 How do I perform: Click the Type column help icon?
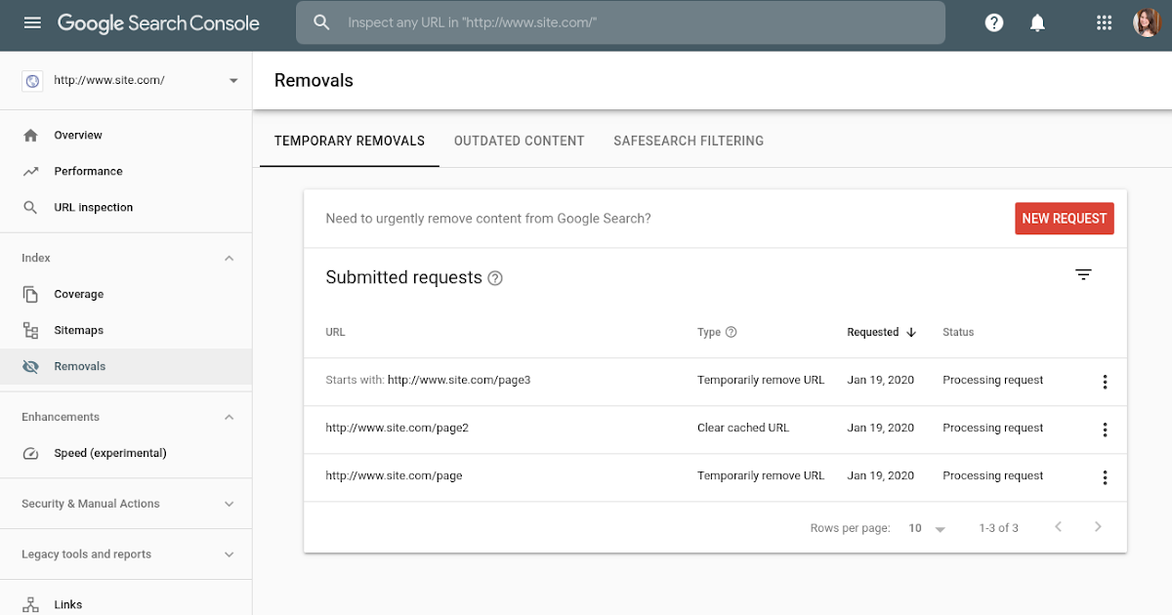click(731, 332)
